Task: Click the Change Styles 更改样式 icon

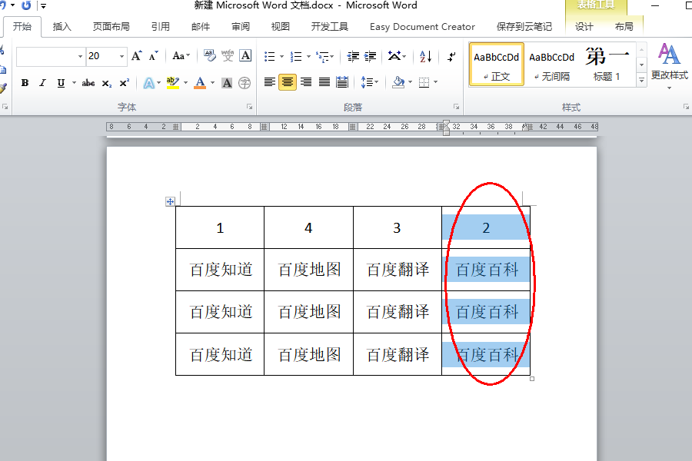Action: 669,65
